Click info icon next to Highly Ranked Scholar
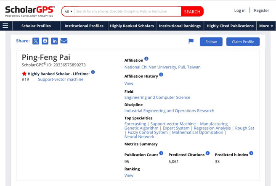This screenshot has width=276, height=186. [x=93, y=72]
